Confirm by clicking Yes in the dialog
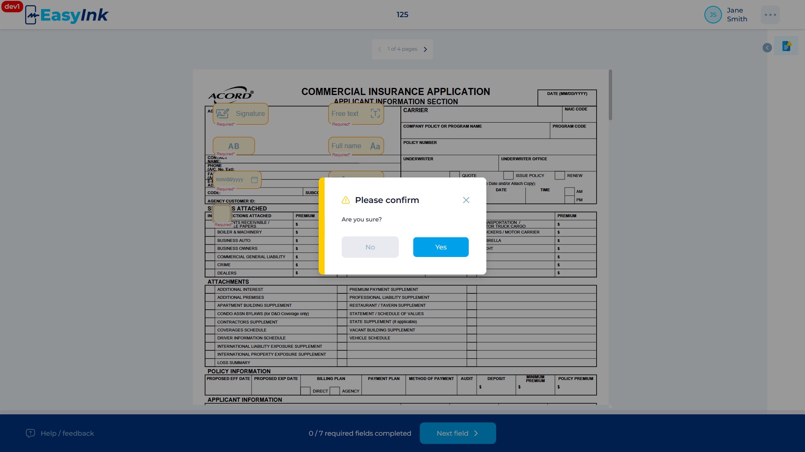 [441, 247]
